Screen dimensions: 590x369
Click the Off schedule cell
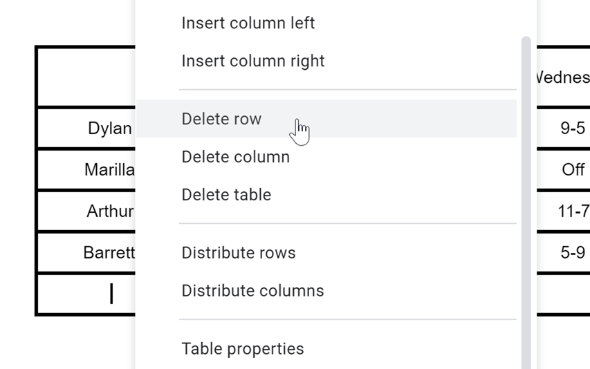[573, 170]
